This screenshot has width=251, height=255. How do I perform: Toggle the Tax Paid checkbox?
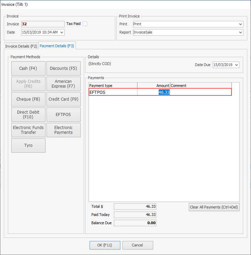(x=85, y=24)
